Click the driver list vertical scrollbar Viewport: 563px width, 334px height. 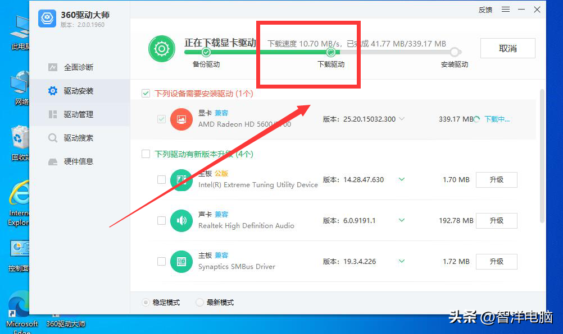point(542,156)
